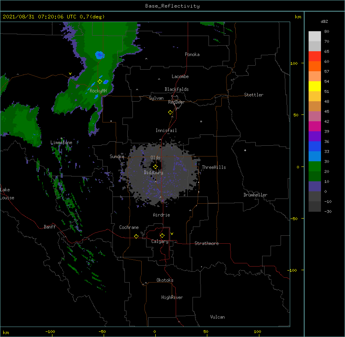Click the Okotoks town label
The height and width of the screenshot is (337, 345).
pos(165,280)
